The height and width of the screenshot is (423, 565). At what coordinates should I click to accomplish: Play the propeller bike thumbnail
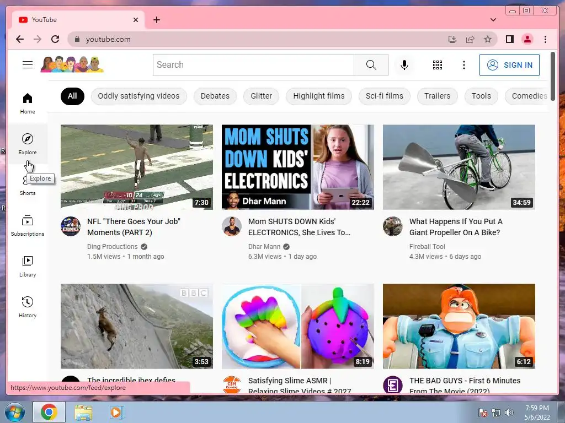(459, 167)
